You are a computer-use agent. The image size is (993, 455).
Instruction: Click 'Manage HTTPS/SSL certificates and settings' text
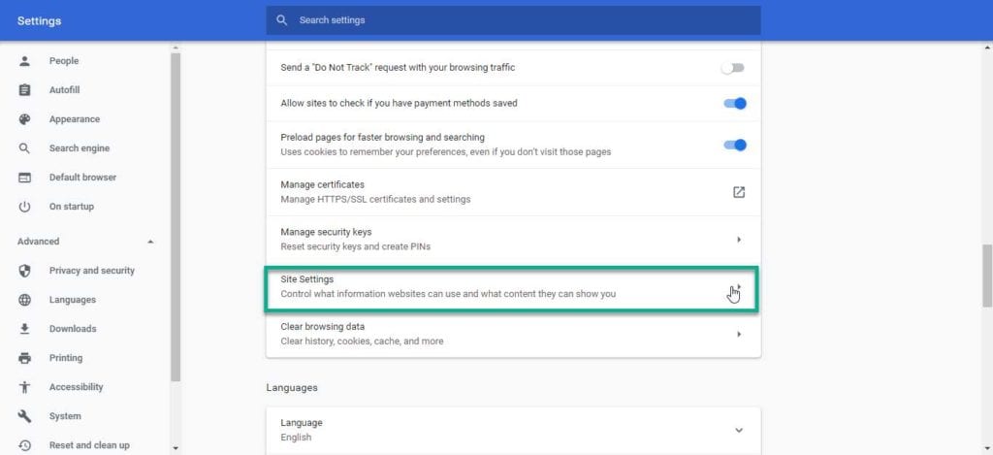(x=375, y=199)
